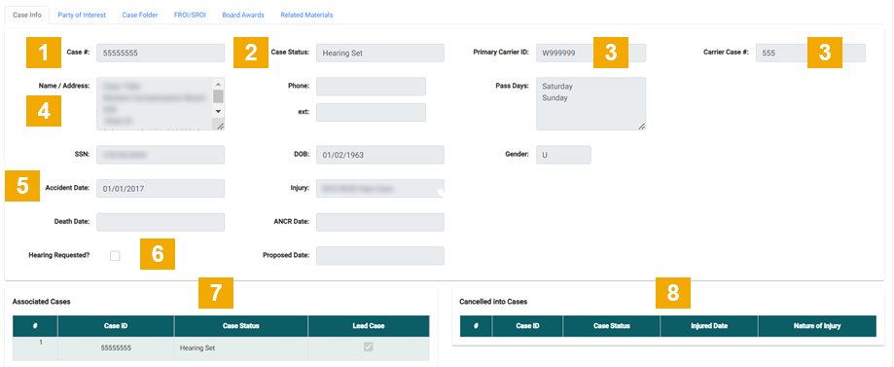Click the Case Status field
The image size is (894, 367).
pyautogui.click(x=379, y=54)
